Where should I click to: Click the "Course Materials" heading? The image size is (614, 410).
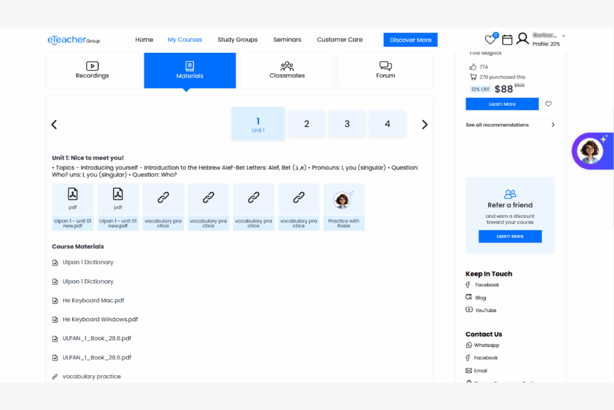pyautogui.click(x=78, y=247)
